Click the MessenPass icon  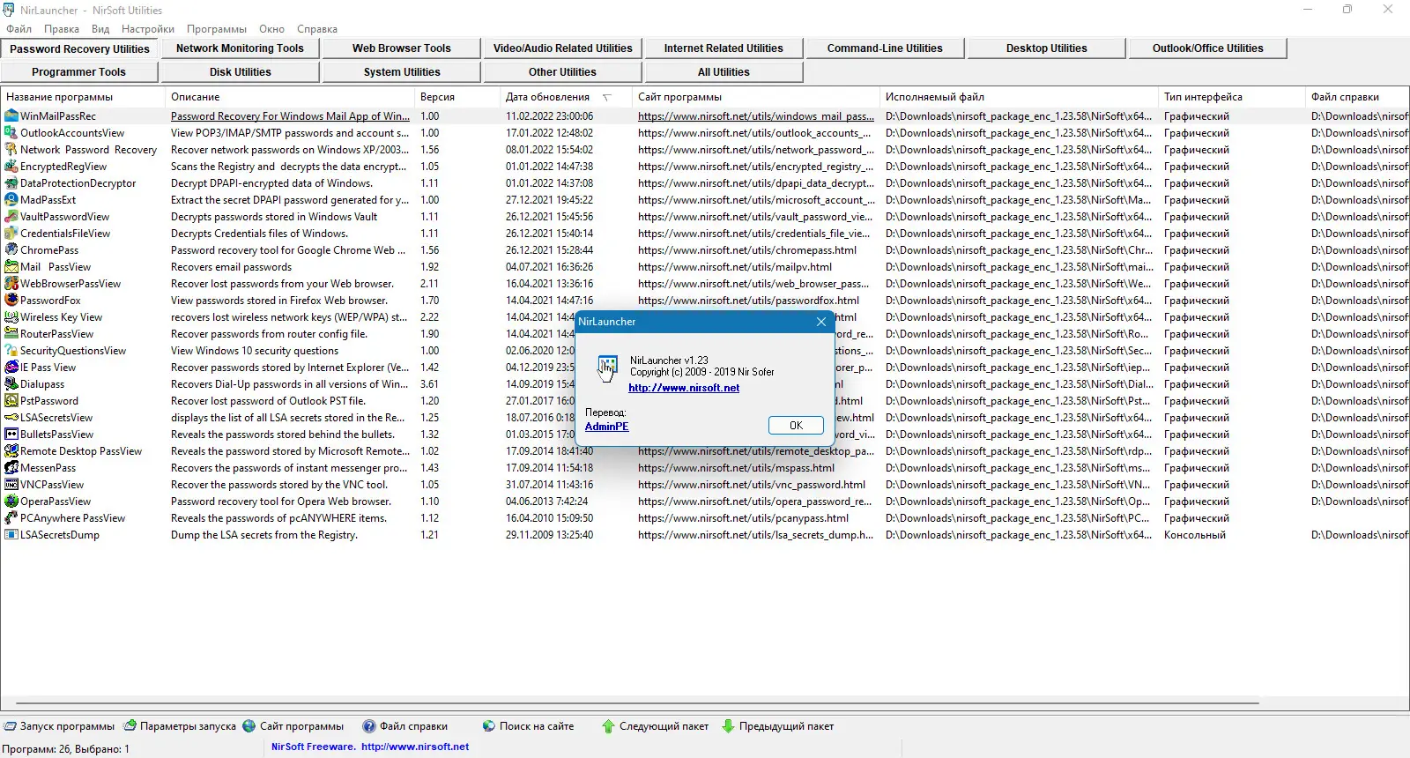tap(11, 468)
